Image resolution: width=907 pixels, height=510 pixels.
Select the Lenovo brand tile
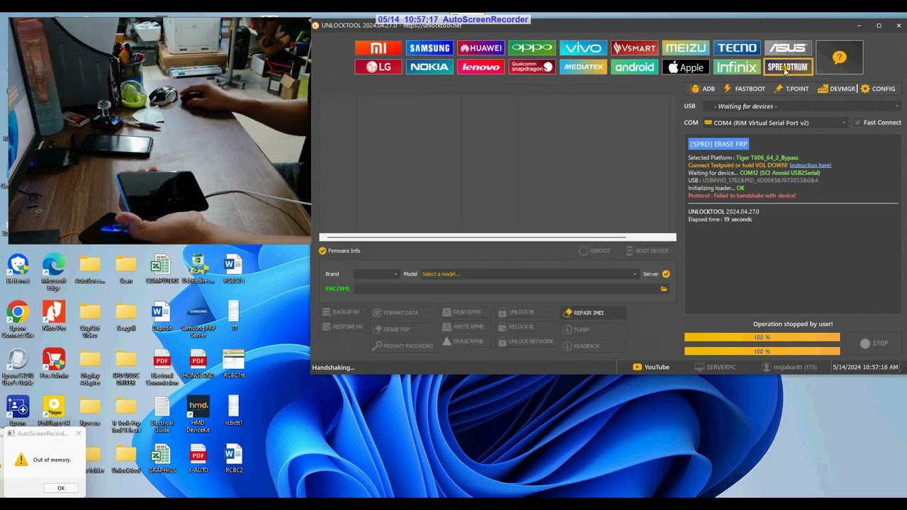(x=480, y=67)
